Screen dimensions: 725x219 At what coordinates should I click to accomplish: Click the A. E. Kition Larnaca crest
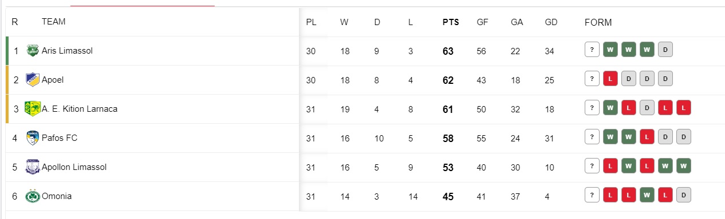(x=33, y=109)
